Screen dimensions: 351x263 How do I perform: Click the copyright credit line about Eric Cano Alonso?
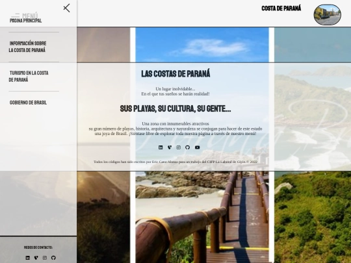[175, 162]
